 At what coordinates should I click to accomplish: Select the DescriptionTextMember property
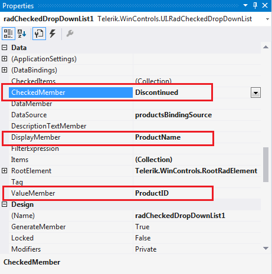click(x=49, y=126)
